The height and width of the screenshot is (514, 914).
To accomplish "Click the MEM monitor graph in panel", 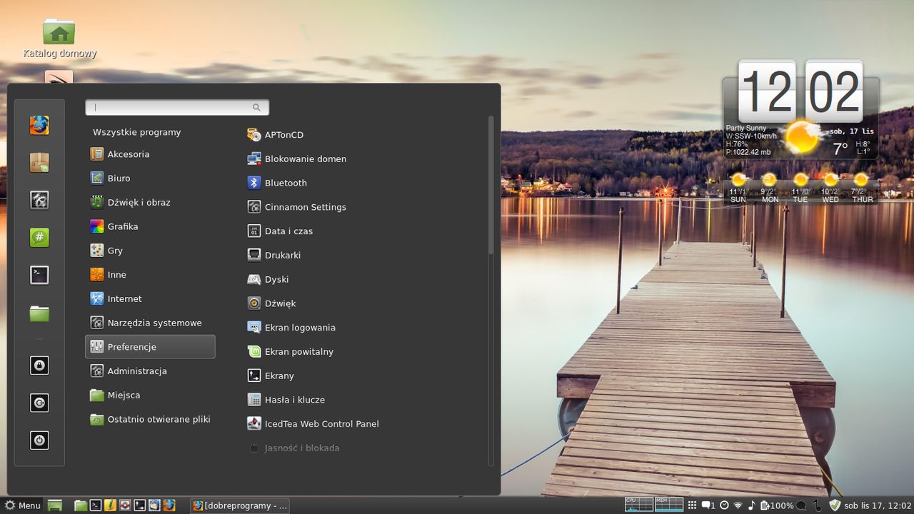I will (669, 505).
